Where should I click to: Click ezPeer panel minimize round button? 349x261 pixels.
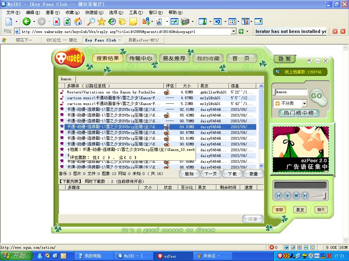pyautogui.click(x=318, y=61)
